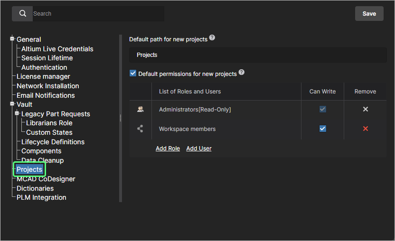Click Default path for new projects label
The width and height of the screenshot is (395, 241).
(x=168, y=39)
